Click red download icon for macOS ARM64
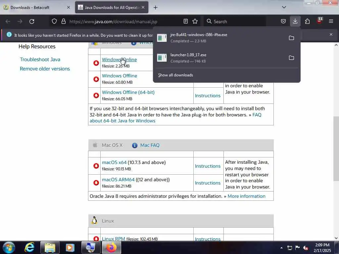Image resolution: width=339 pixels, height=254 pixels. [x=96, y=183]
